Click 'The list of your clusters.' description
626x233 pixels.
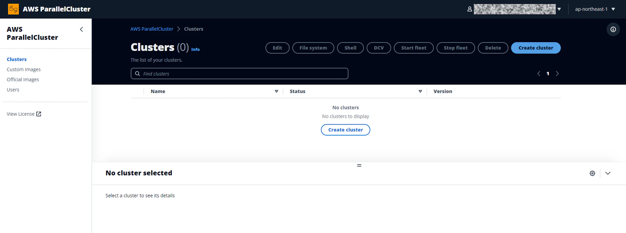(157, 60)
